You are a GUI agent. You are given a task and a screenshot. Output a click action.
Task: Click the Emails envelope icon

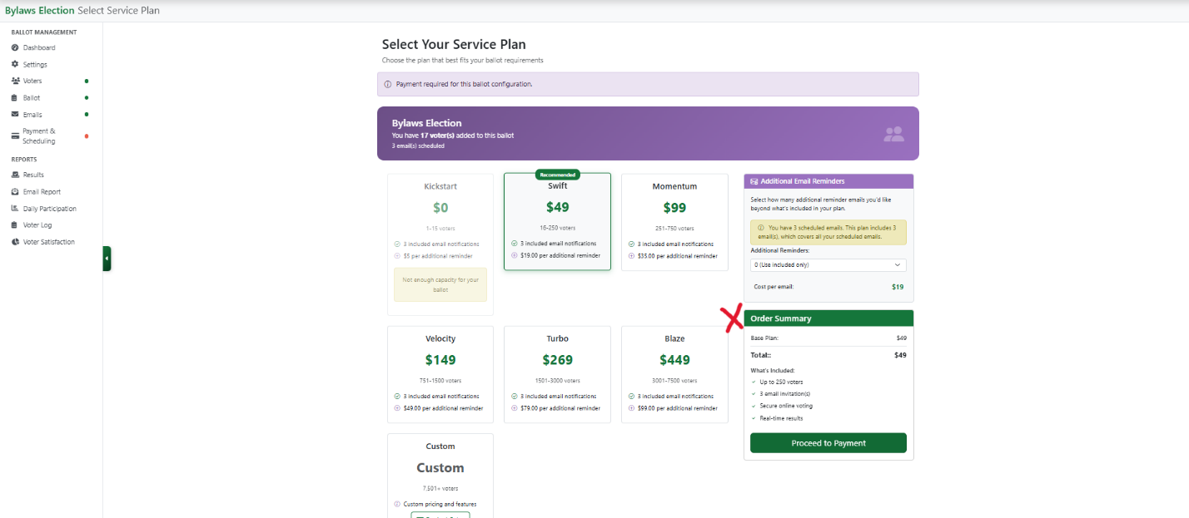(x=15, y=114)
